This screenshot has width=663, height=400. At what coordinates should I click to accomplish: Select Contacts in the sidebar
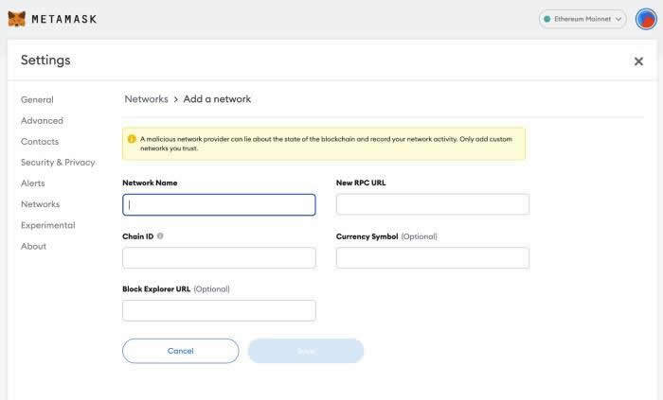click(40, 141)
